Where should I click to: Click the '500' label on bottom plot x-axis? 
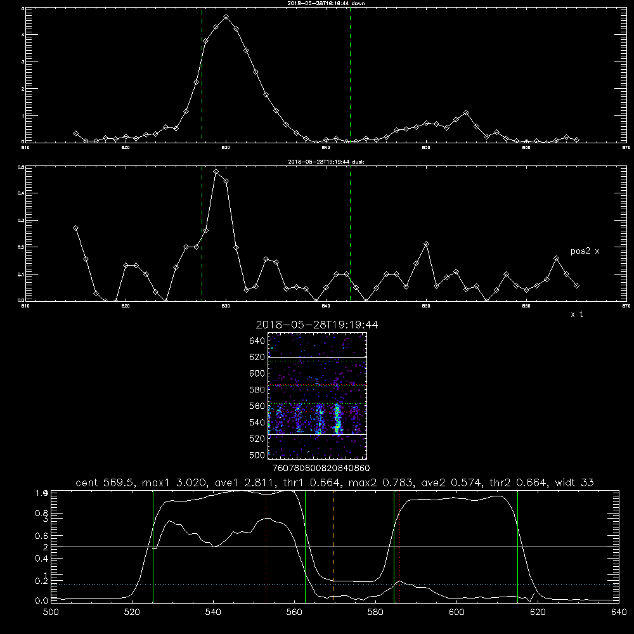point(51,612)
